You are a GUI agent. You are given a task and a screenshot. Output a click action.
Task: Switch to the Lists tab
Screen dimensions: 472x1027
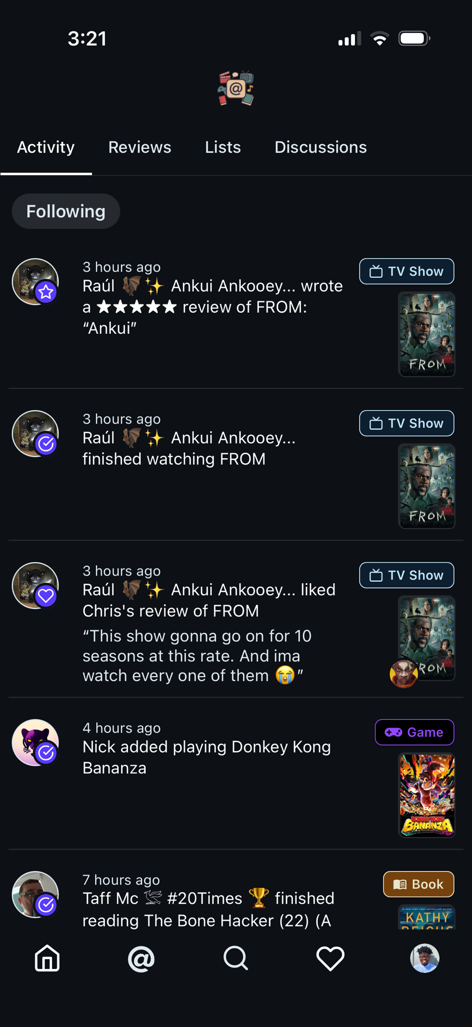click(223, 147)
